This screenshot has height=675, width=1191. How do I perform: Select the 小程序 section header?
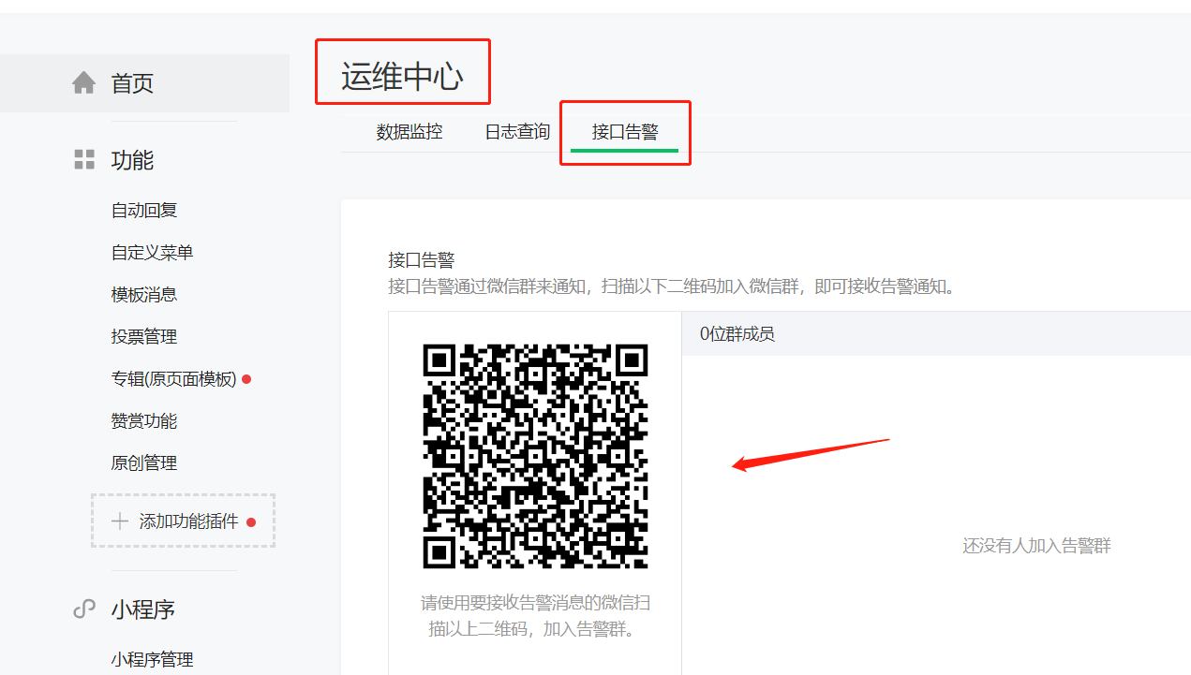point(143,609)
